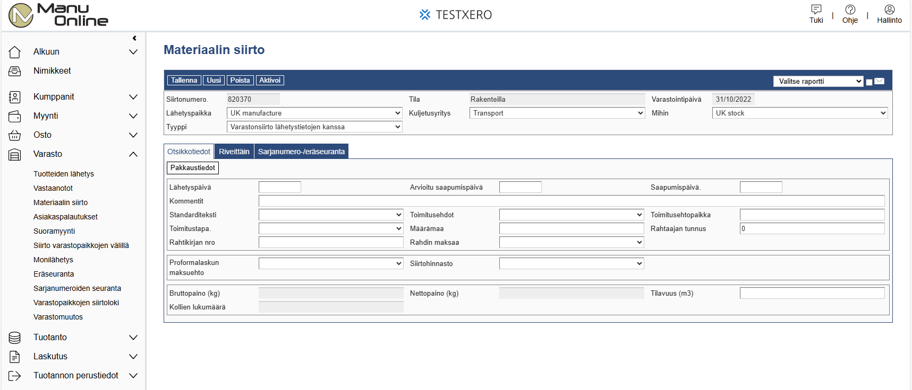Screen dimensions: 912x390
Task: Open Tuotteiden lähetys in sidebar
Action: pyautogui.click(x=64, y=174)
